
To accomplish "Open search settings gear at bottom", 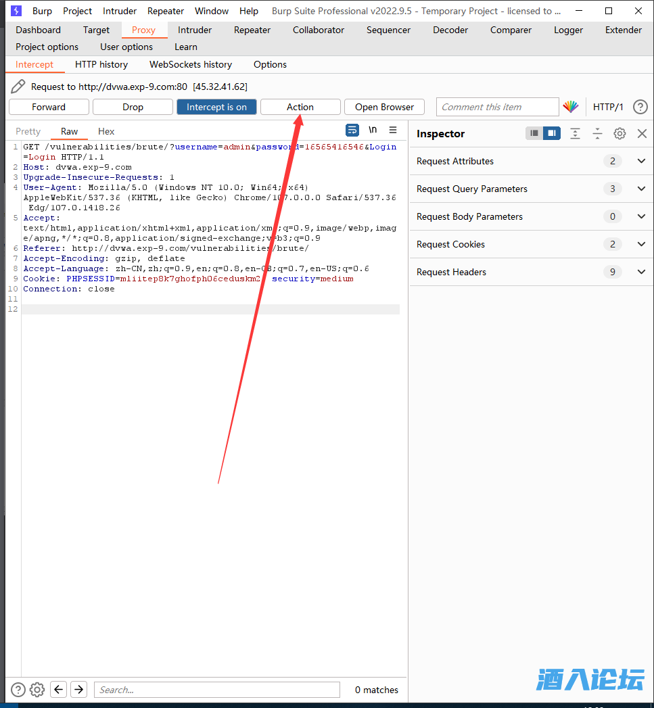I will (37, 690).
